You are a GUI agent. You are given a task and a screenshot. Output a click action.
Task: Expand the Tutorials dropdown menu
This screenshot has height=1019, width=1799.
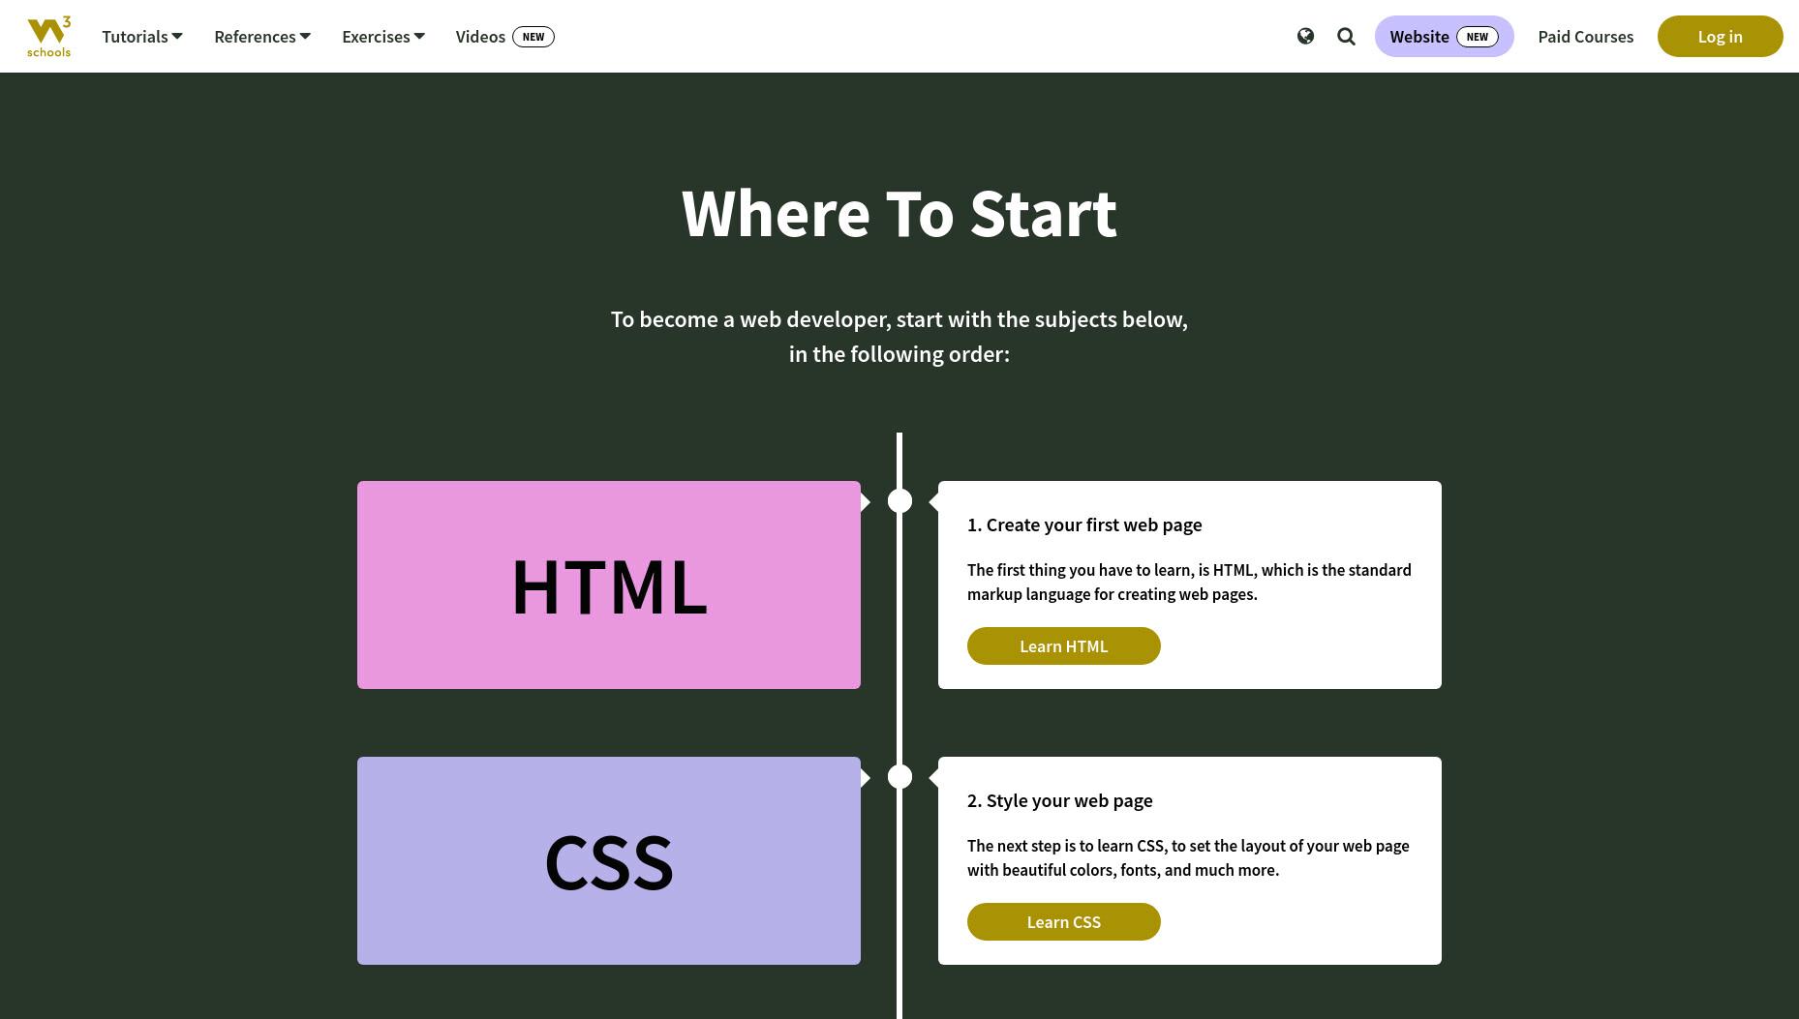click(142, 36)
